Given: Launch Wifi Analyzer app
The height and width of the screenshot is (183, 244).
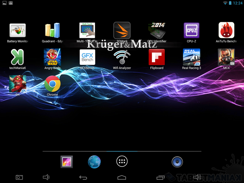Looking at the screenshot, I should click(122, 57).
